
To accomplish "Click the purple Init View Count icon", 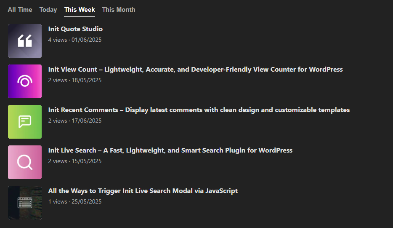I will [25, 81].
